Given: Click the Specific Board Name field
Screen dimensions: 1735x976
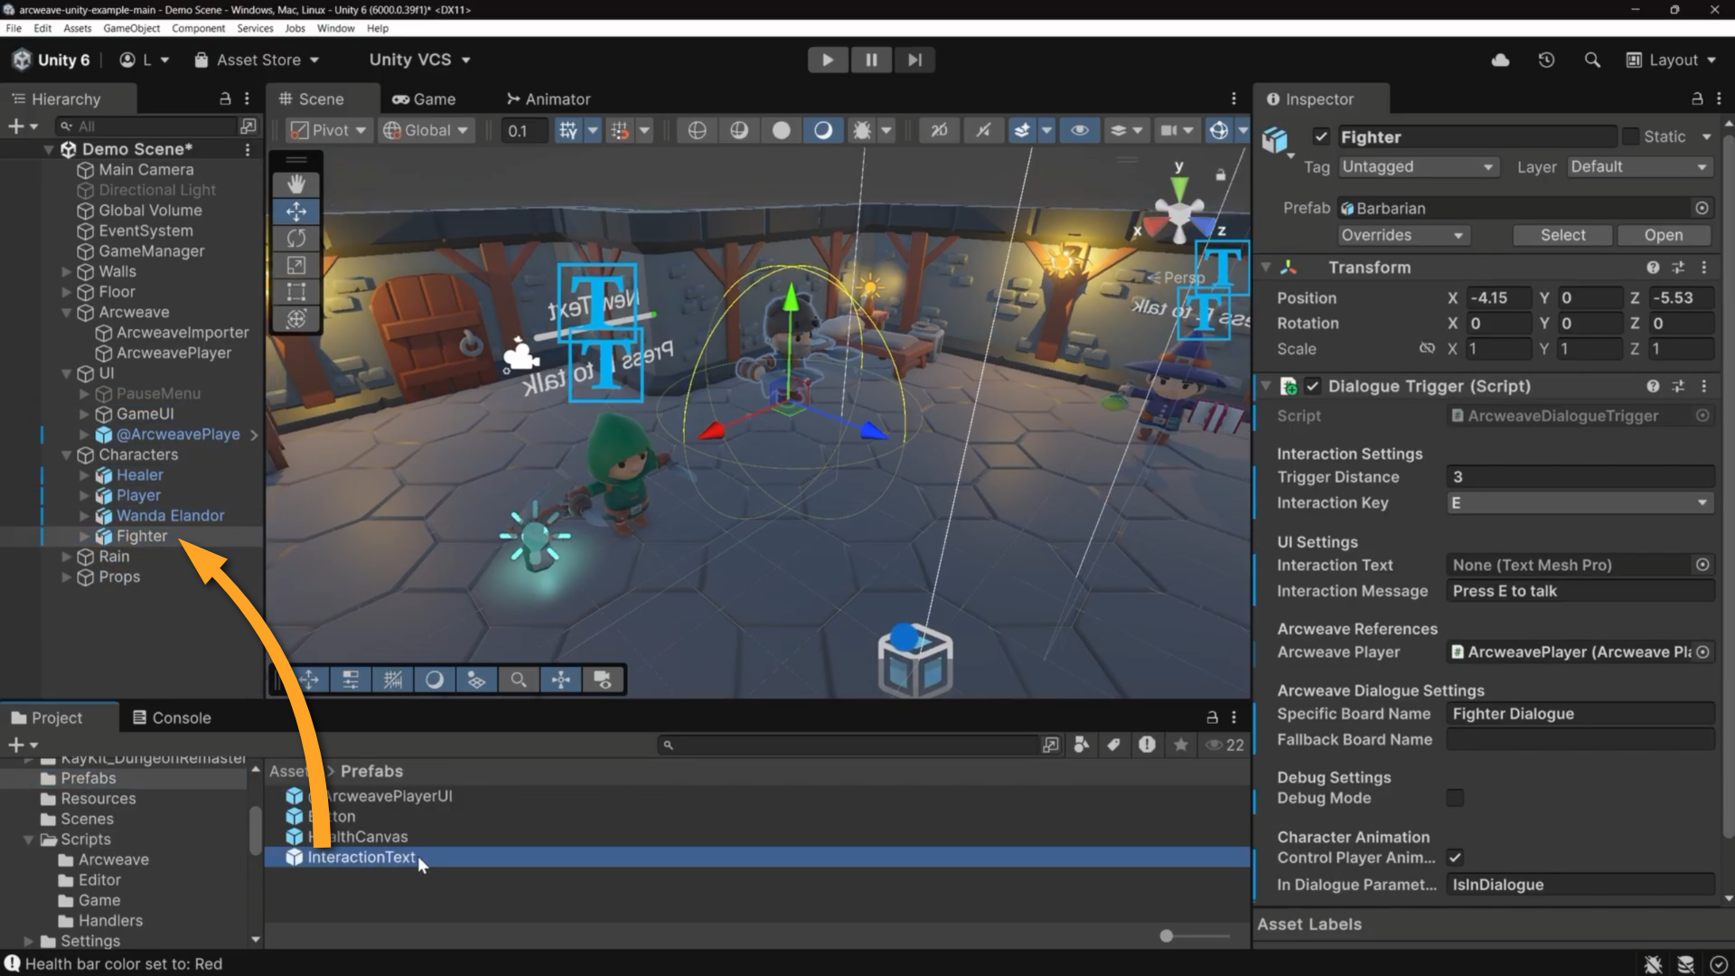Looking at the screenshot, I should tap(1580, 714).
